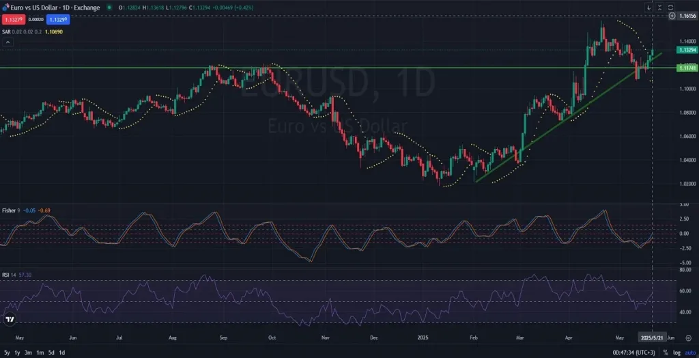Click the down arrow chart button
This screenshot has width=699, height=358.
pyautogui.click(x=649, y=8)
